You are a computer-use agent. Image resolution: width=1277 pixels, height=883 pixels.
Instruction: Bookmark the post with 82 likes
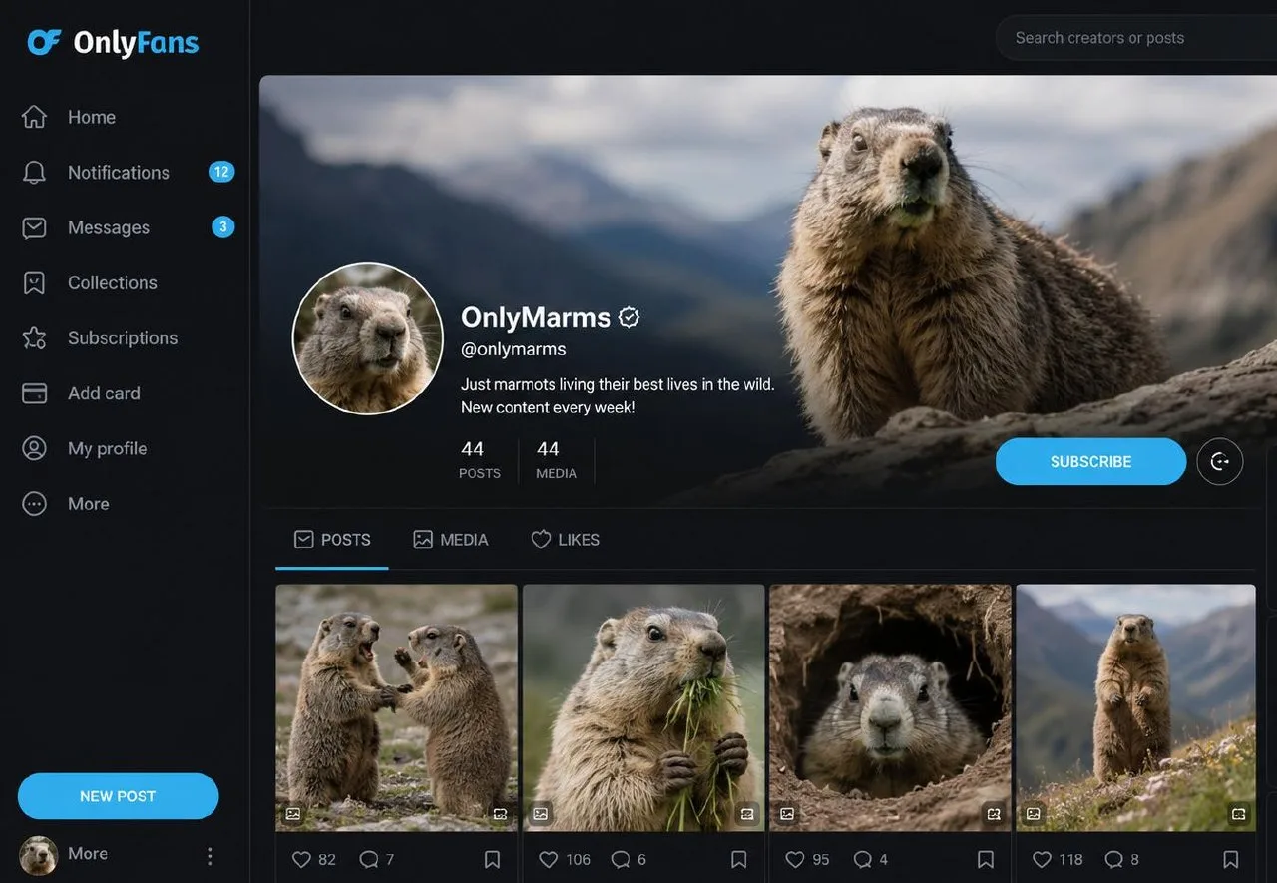(x=493, y=859)
